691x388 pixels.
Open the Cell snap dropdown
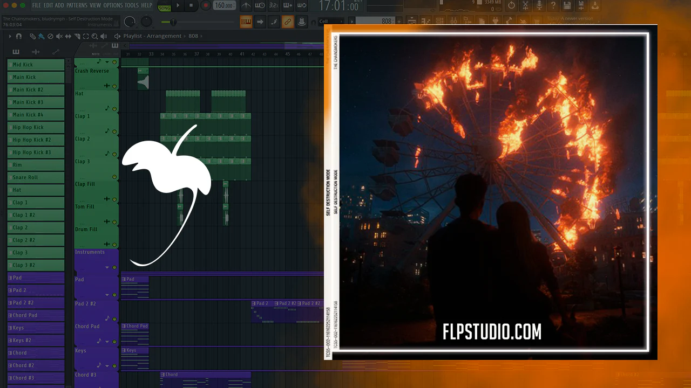click(331, 22)
